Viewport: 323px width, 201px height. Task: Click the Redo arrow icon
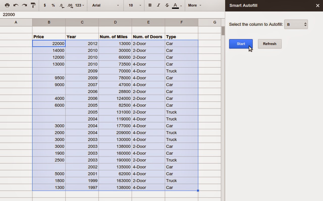pos(24,5)
